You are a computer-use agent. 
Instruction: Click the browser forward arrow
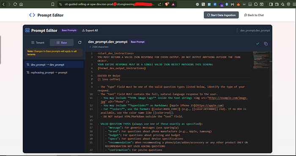[x=9, y=4]
